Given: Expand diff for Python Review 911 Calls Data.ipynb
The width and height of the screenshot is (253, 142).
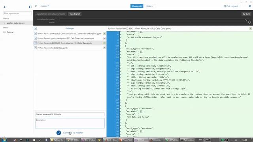Looking at the screenshot, I should pos(104,48).
